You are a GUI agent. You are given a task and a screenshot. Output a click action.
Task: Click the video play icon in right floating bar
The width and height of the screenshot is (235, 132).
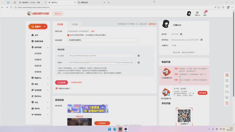click(227, 80)
